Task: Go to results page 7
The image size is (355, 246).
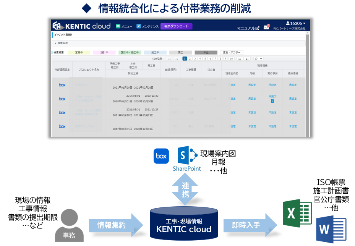Action: [x=215, y=58]
